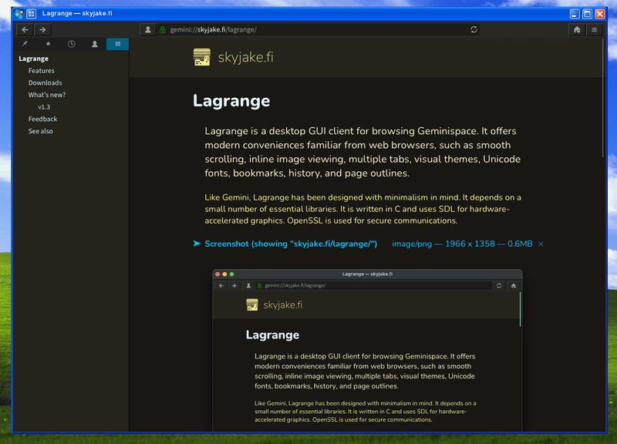
Task: Click the image/png 1966 x 1358 metadata text
Action: (x=462, y=244)
